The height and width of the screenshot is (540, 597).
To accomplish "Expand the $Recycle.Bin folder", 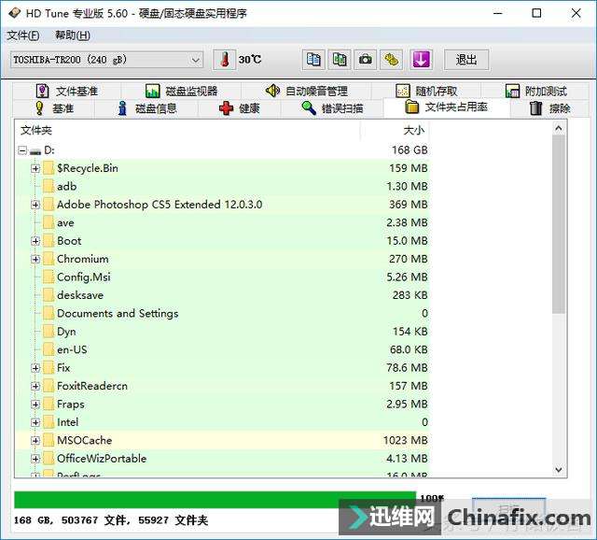I will 35,168.
